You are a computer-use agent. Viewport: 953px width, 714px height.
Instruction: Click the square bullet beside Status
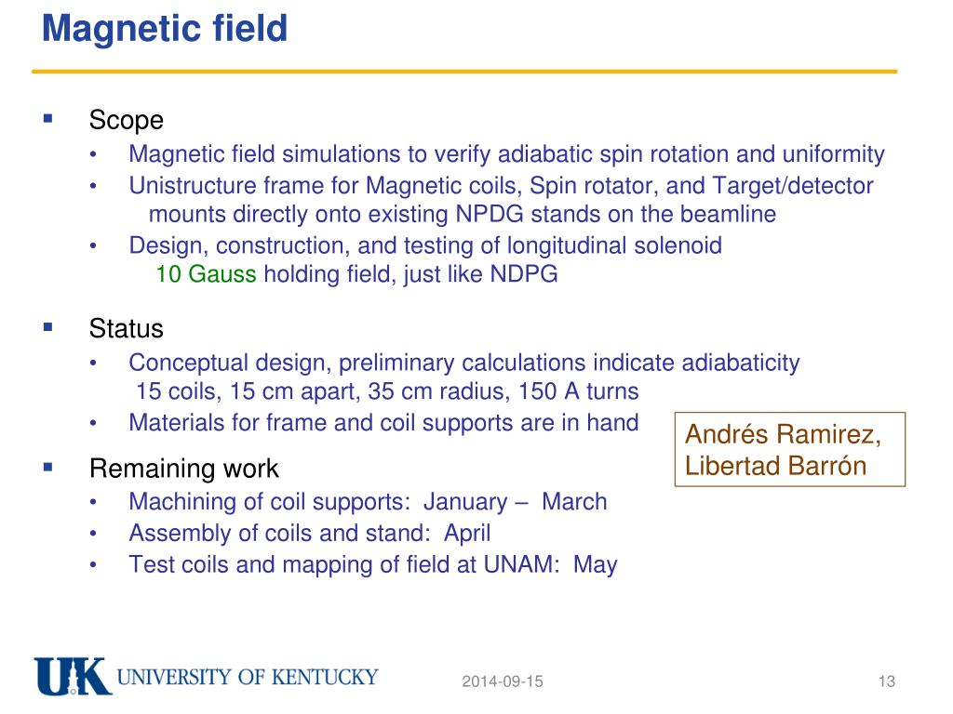pyautogui.click(x=48, y=327)
